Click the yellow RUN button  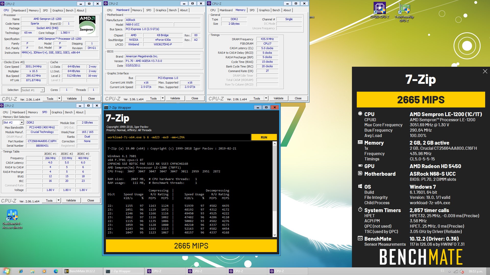264,137
